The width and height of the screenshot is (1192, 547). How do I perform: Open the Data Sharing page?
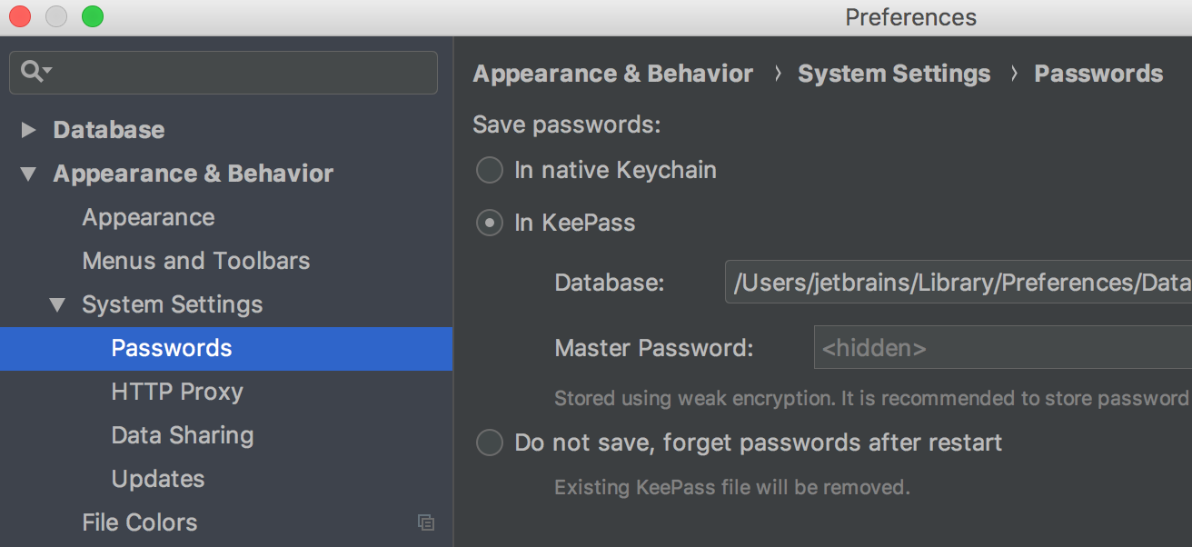[x=183, y=435]
